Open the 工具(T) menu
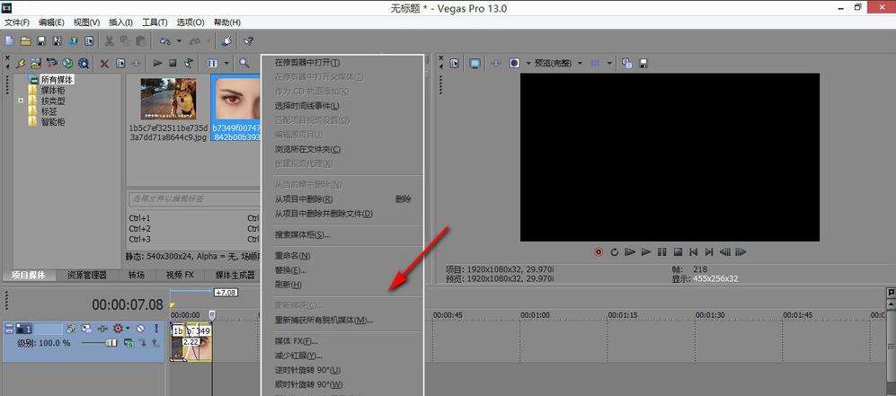Viewport: 896px width, 396px height. click(155, 22)
